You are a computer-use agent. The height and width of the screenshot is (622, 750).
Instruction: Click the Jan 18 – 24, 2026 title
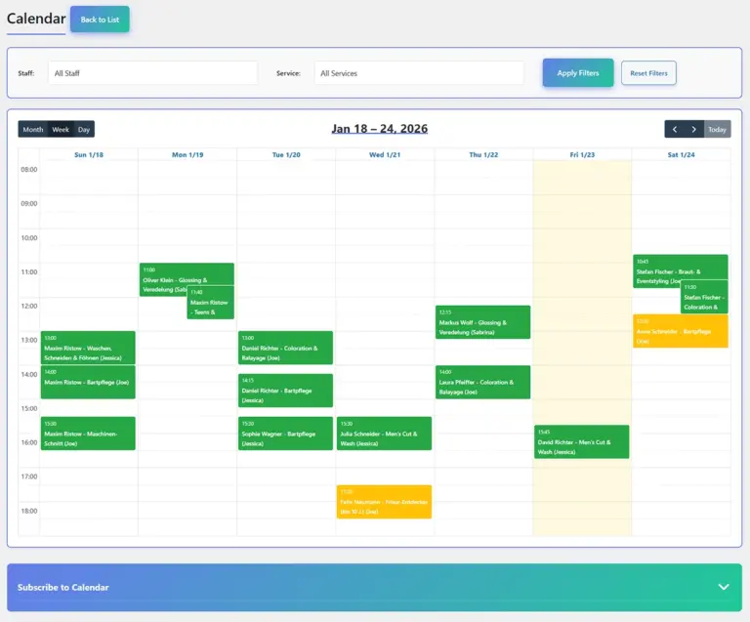[379, 129]
